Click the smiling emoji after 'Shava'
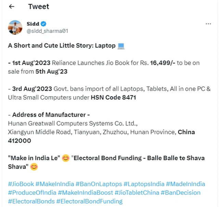Viewport: 219px width, 207px height. [x=34, y=167]
